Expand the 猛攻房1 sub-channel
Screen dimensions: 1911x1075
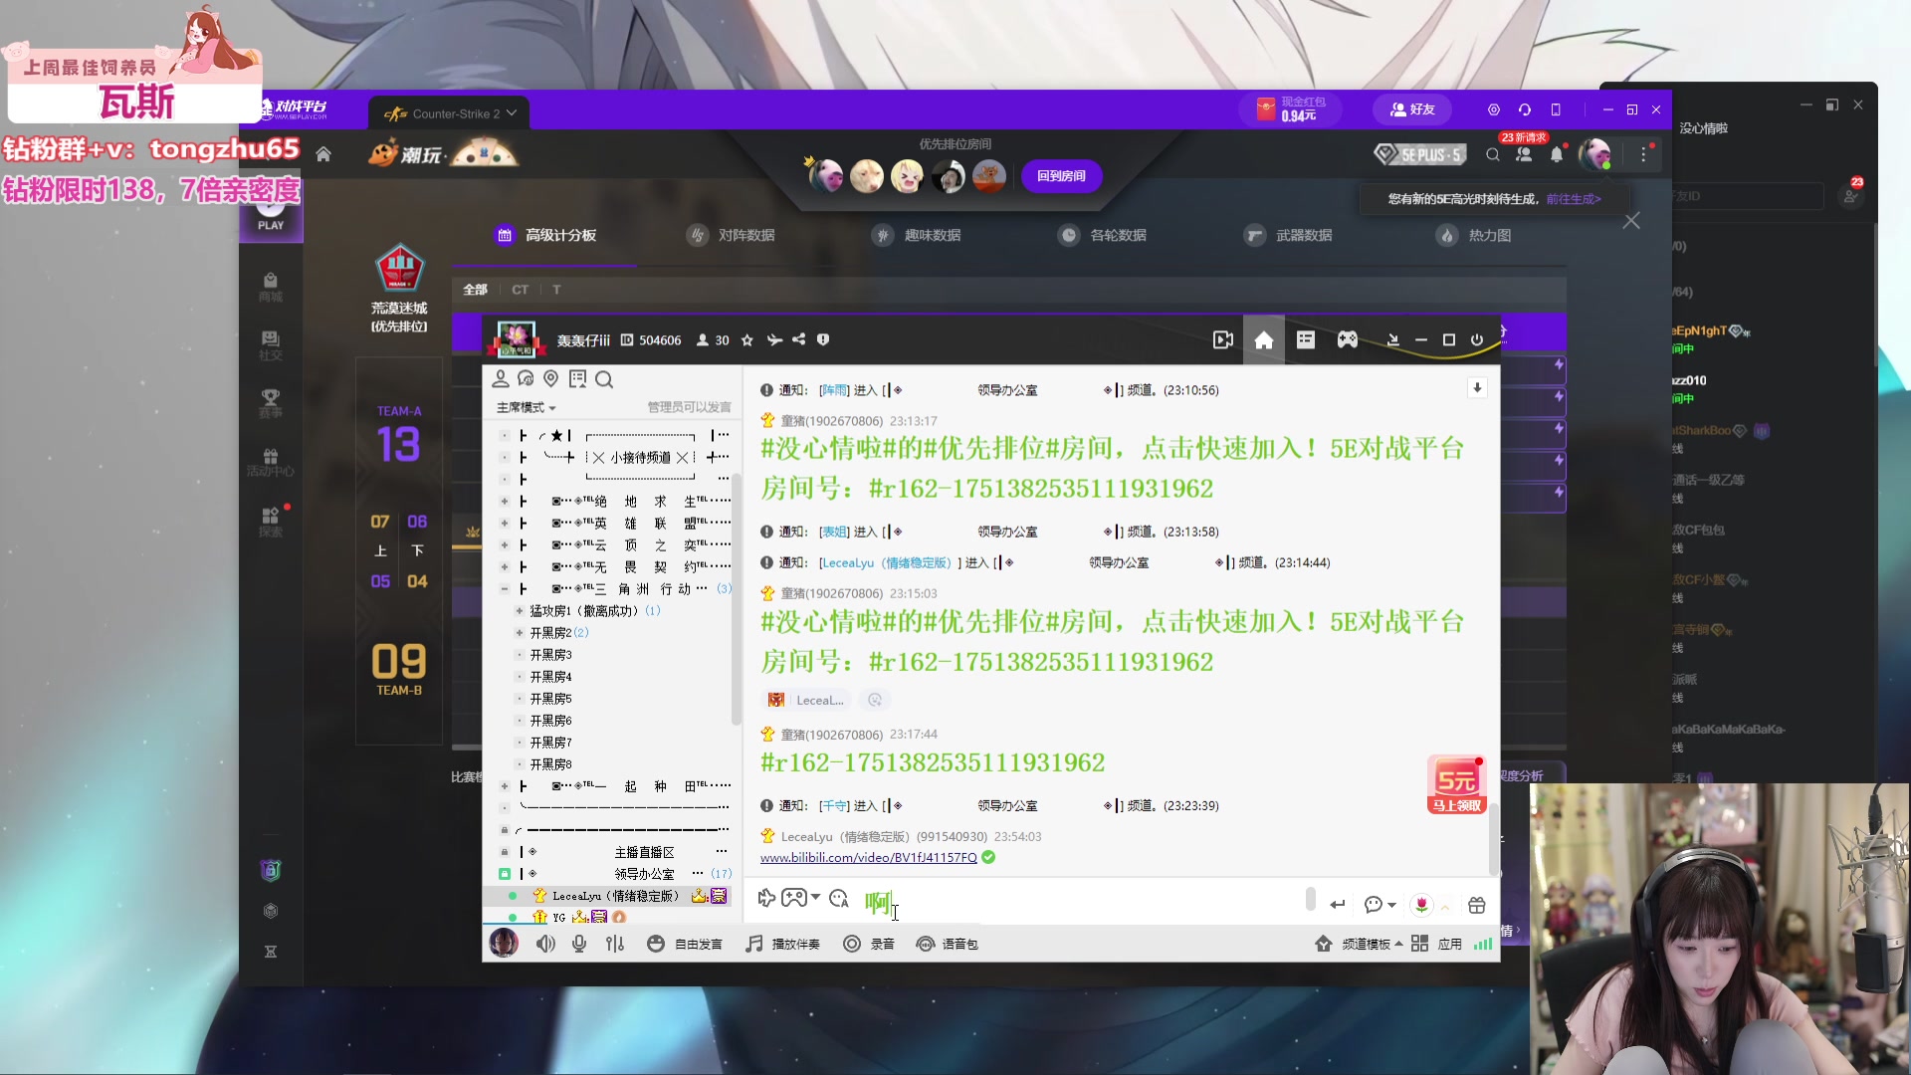click(519, 611)
